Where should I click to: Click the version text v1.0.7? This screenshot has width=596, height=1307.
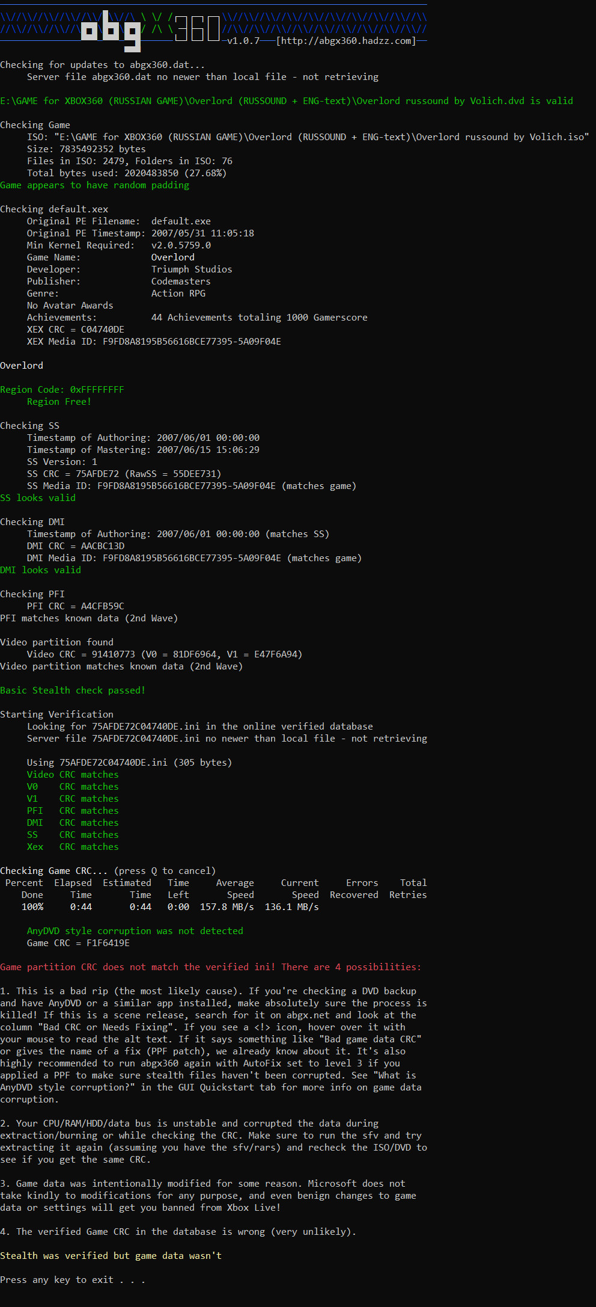(x=243, y=41)
